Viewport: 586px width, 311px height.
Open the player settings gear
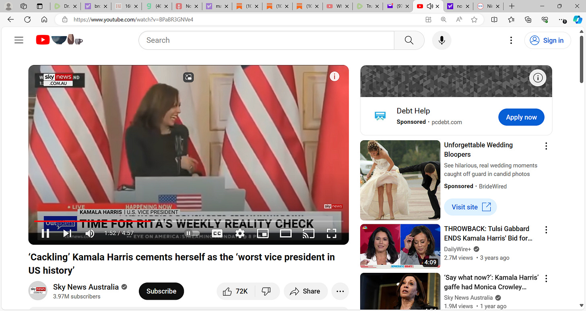[x=240, y=233]
